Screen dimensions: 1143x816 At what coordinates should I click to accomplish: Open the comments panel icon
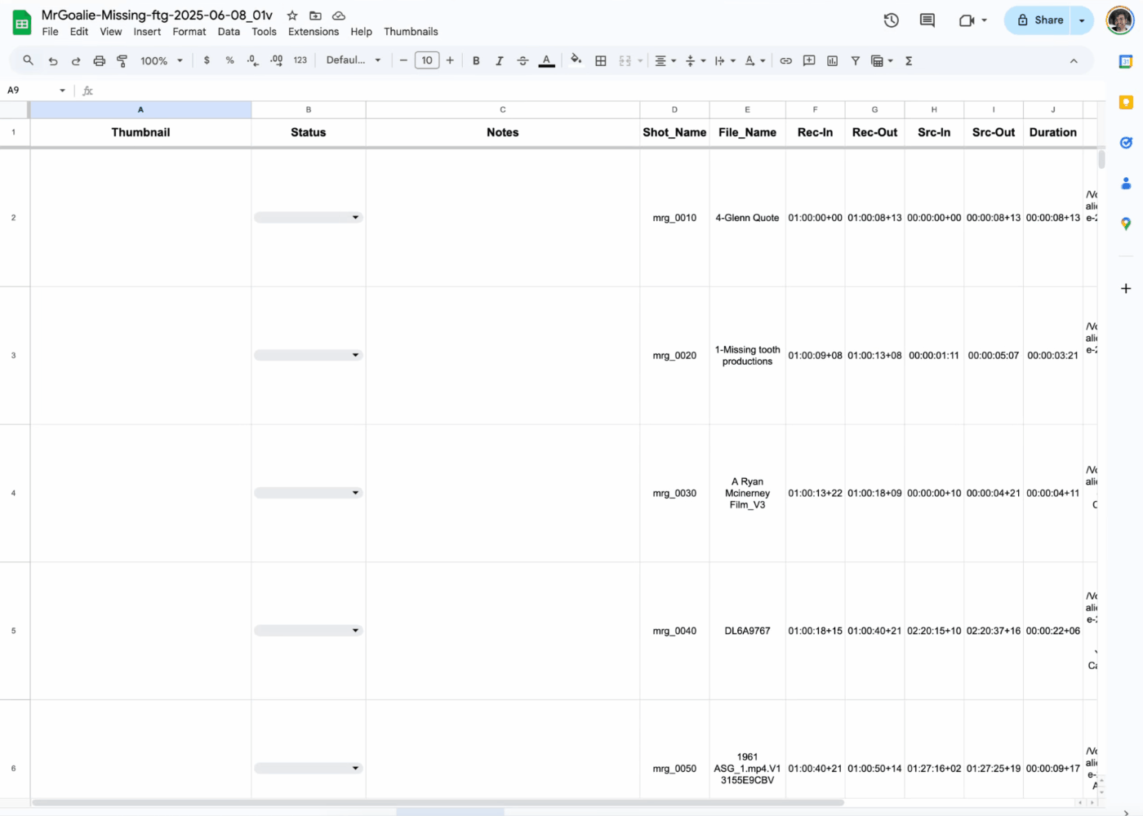point(927,20)
